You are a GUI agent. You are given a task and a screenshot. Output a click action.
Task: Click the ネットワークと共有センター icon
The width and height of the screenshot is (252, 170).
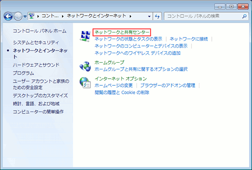(x=85, y=36)
